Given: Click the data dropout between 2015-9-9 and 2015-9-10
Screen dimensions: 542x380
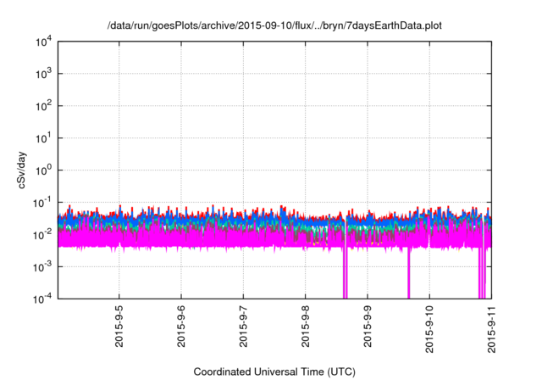Looking at the screenshot, I should click(x=408, y=272).
